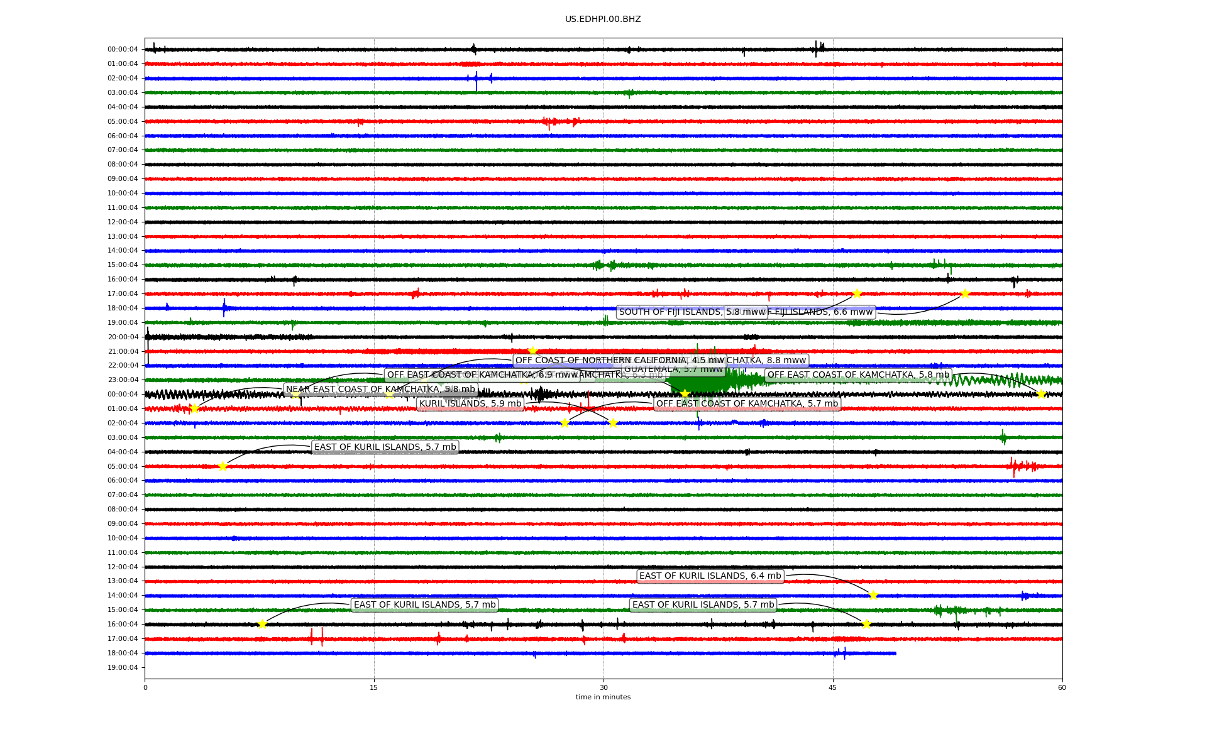The width and height of the screenshot is (1207, 754).
Task: Click the 22:00:04 row time label
Action: point(123,365)
